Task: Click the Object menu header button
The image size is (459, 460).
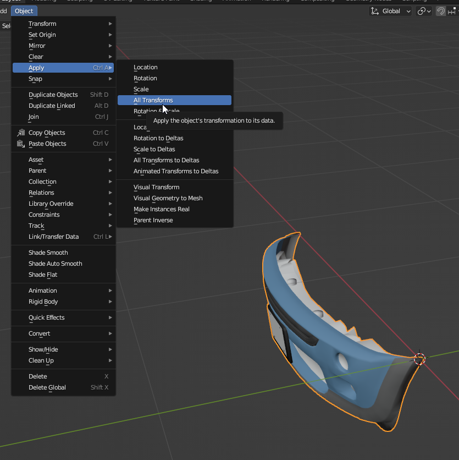Action: pyautogui.click(x=24, y=11)
